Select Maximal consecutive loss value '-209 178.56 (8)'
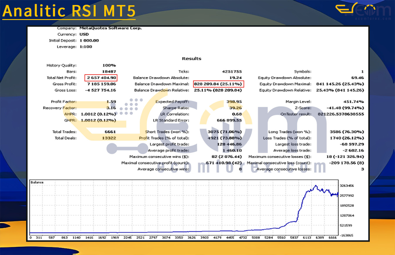The width and height of the screenshot is (395, 255). click(346, 163)
